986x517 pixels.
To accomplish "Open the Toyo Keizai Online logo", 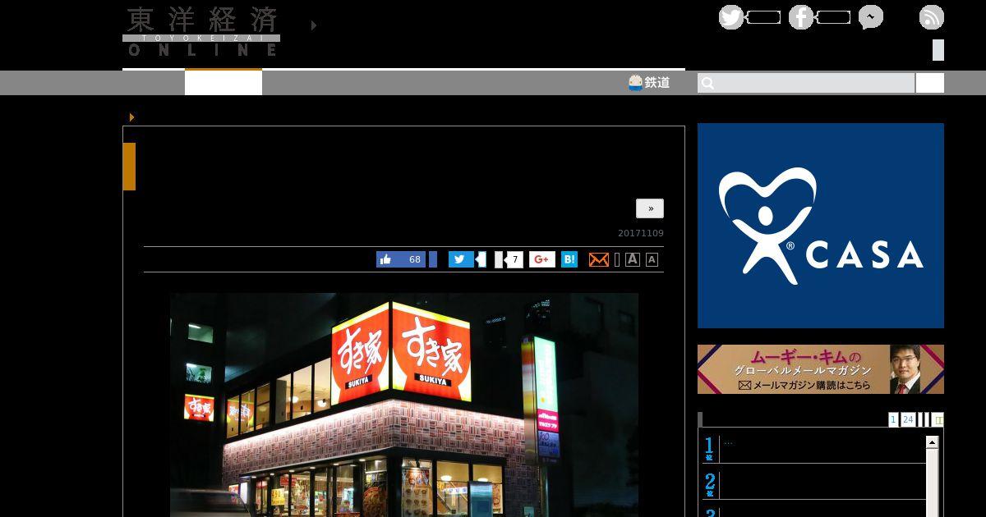I will pos(201,32).
